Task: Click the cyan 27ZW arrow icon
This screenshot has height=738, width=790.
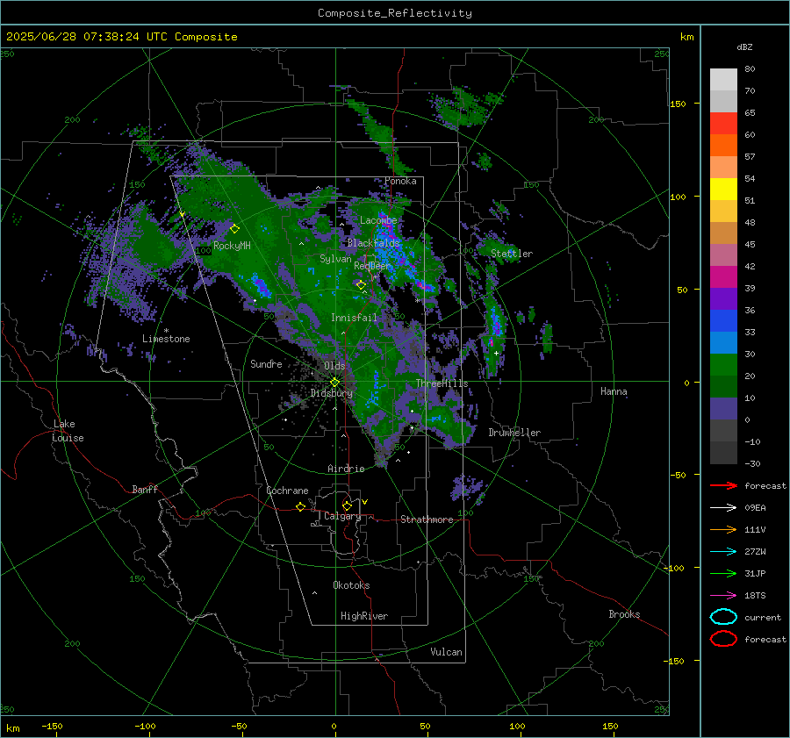Action: (x=723, y=552)
